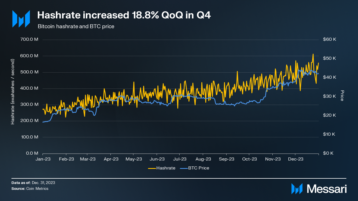Click the 'Jun-23' date label
The image size is (358, 201).
157,159
